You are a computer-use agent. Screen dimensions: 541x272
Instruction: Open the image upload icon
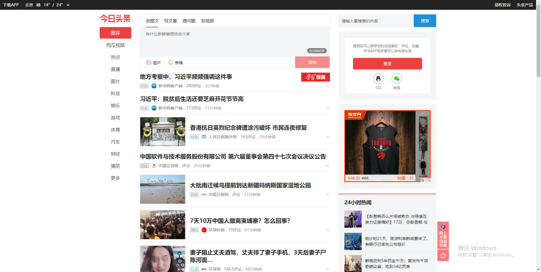pos(149,62)
